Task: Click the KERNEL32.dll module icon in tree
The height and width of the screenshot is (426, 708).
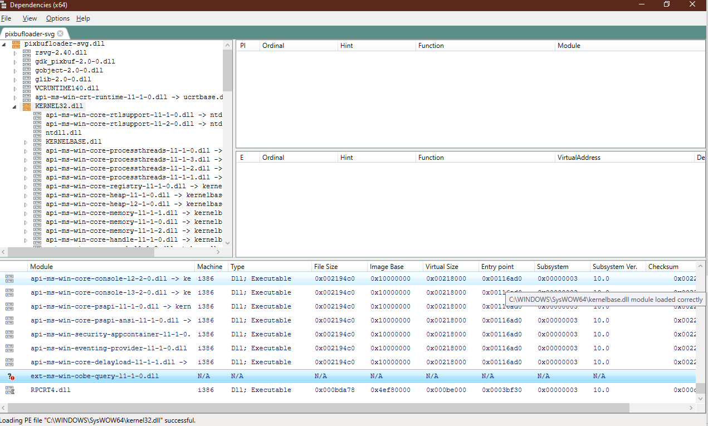Action: coord(27,106)
